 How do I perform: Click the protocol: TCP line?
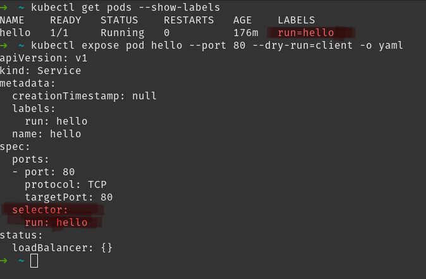(65, 185)
